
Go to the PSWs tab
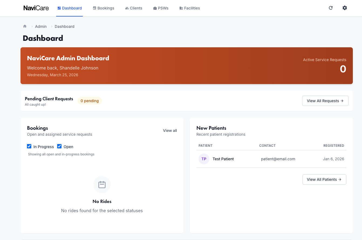click(161, 8)
